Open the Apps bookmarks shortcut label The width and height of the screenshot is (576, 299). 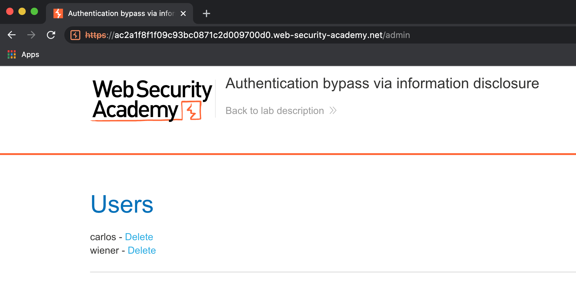tap(30, 55)
